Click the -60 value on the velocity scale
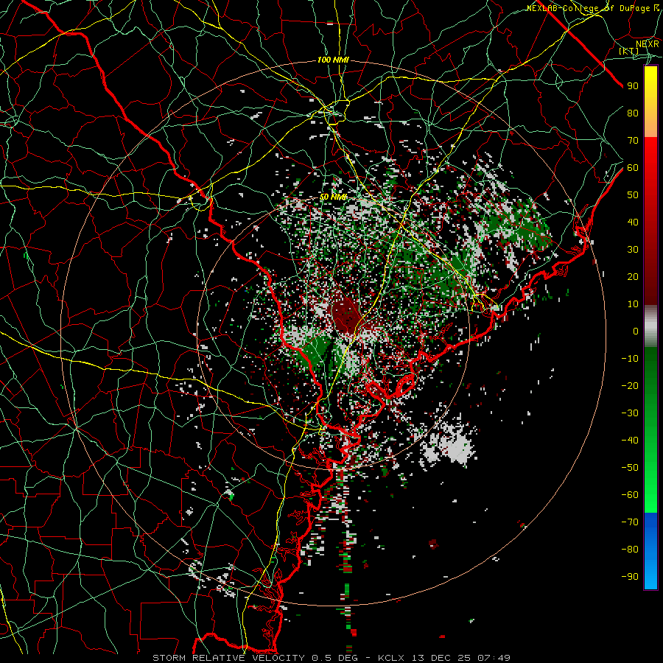This screenshot has width=663, height=663. pyautogui.click(x=630, y=495)
